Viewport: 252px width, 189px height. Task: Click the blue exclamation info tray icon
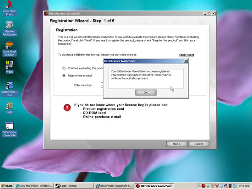click(x=221, y=186)
